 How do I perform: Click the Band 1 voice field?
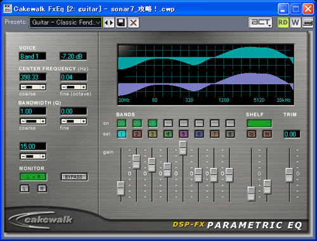32,56
